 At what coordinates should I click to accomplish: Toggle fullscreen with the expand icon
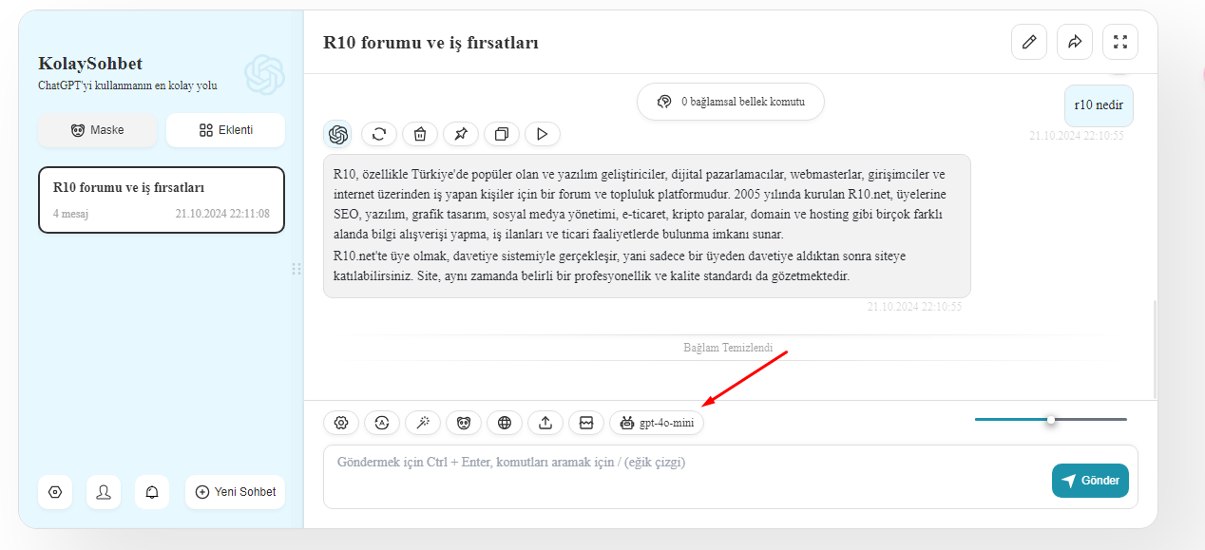(1120, 42)
